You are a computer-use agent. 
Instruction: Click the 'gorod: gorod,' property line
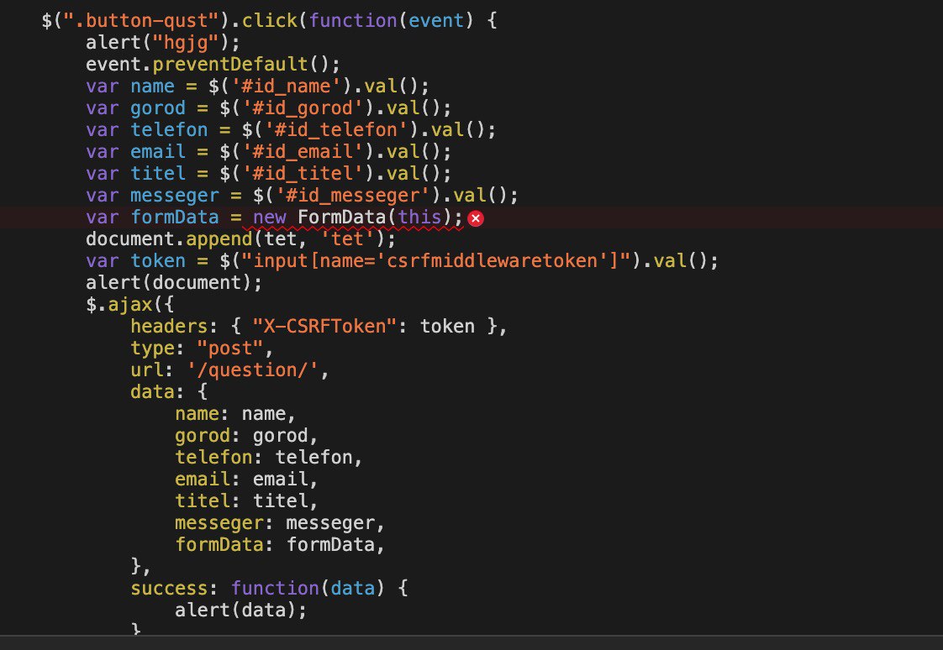[x=246, y=436]
